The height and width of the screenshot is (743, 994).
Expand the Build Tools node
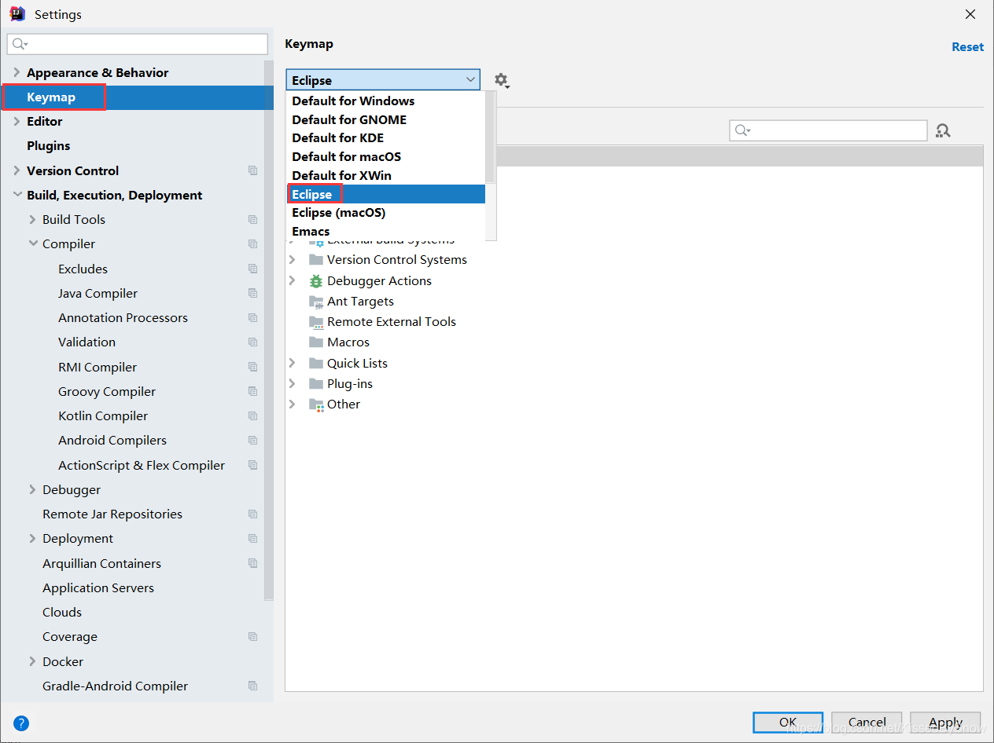[x=32, y=219]
